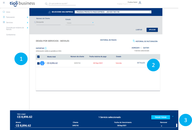Select Contáctenos in the sidebar
Image resolution: width=192 pixels, height=130 pixels.
click(x=11, y=35)
